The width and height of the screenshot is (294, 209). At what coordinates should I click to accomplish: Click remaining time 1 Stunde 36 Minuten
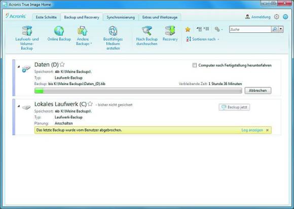pos(225,84)
